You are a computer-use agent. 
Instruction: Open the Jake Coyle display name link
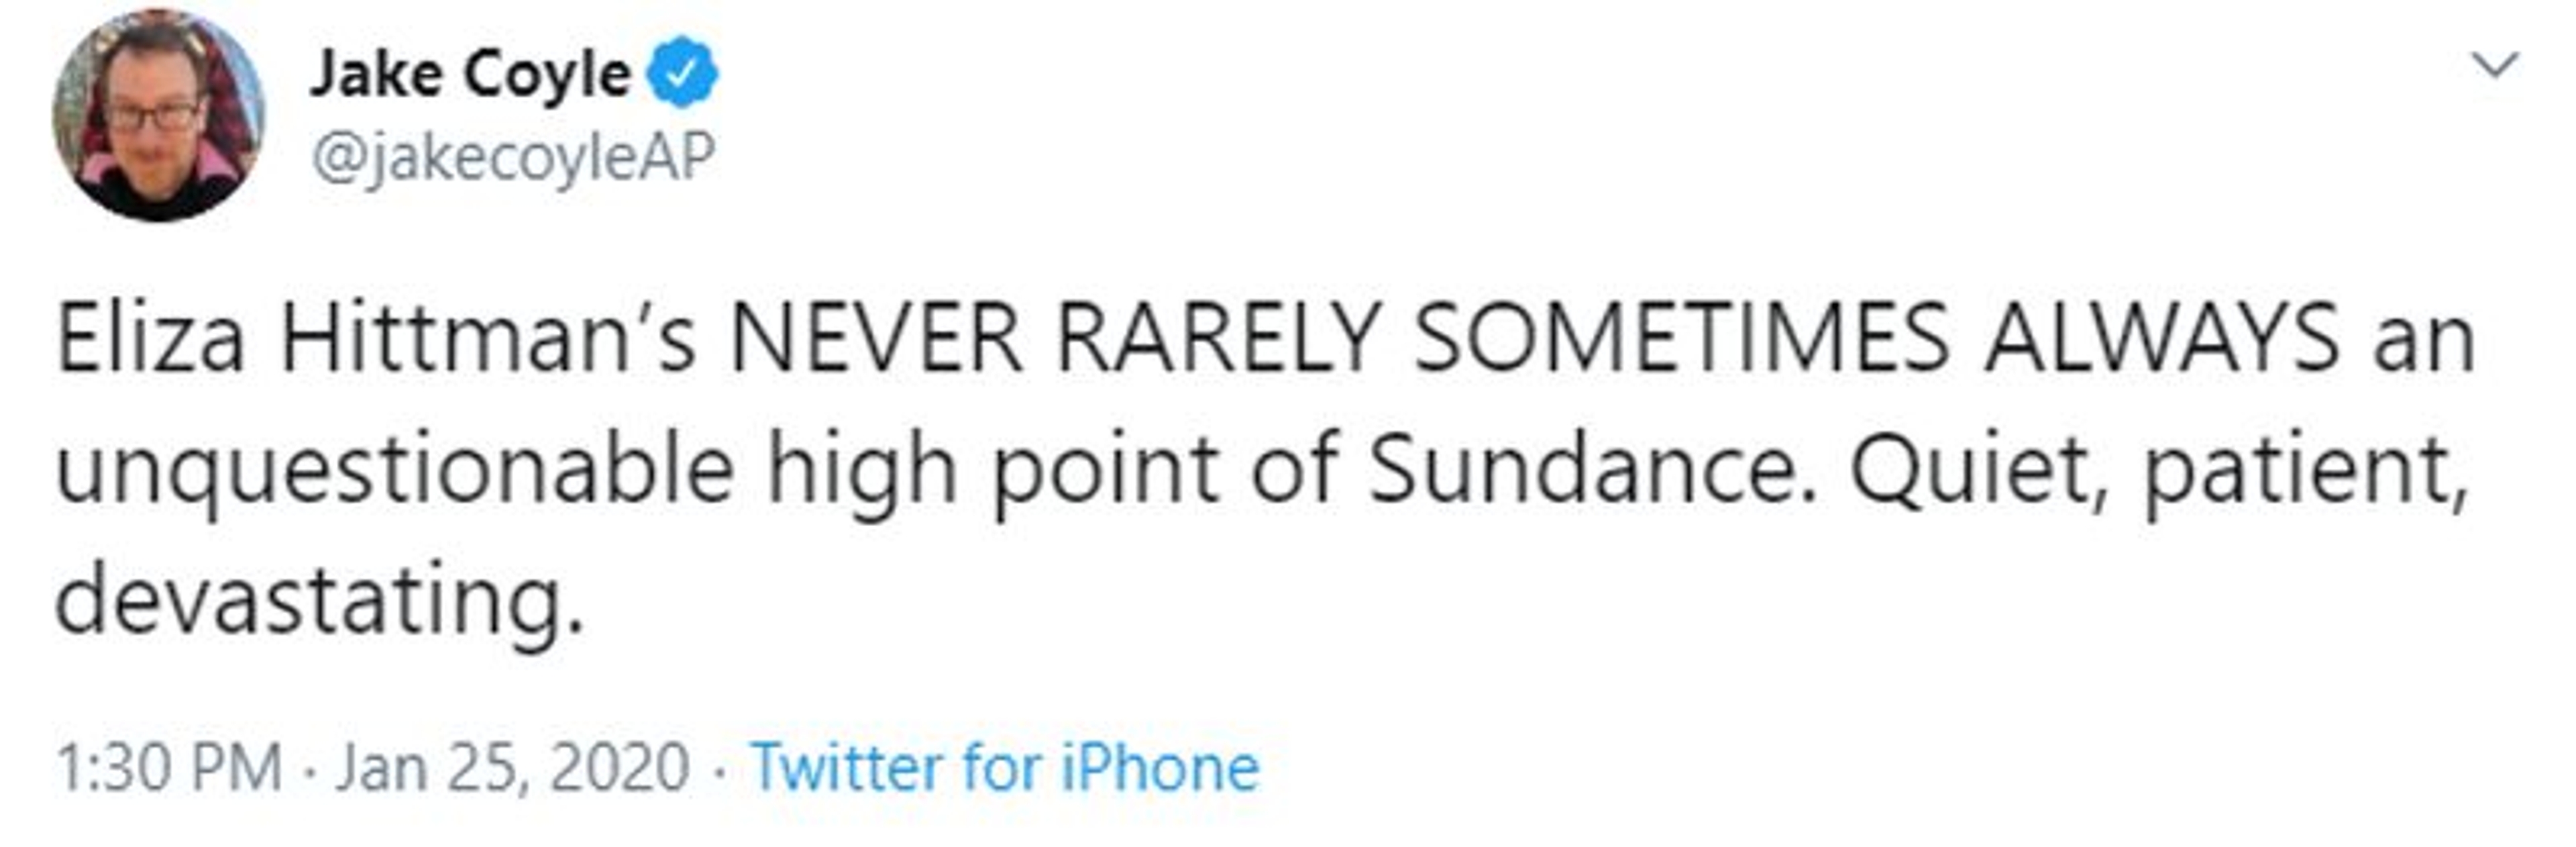470,74
